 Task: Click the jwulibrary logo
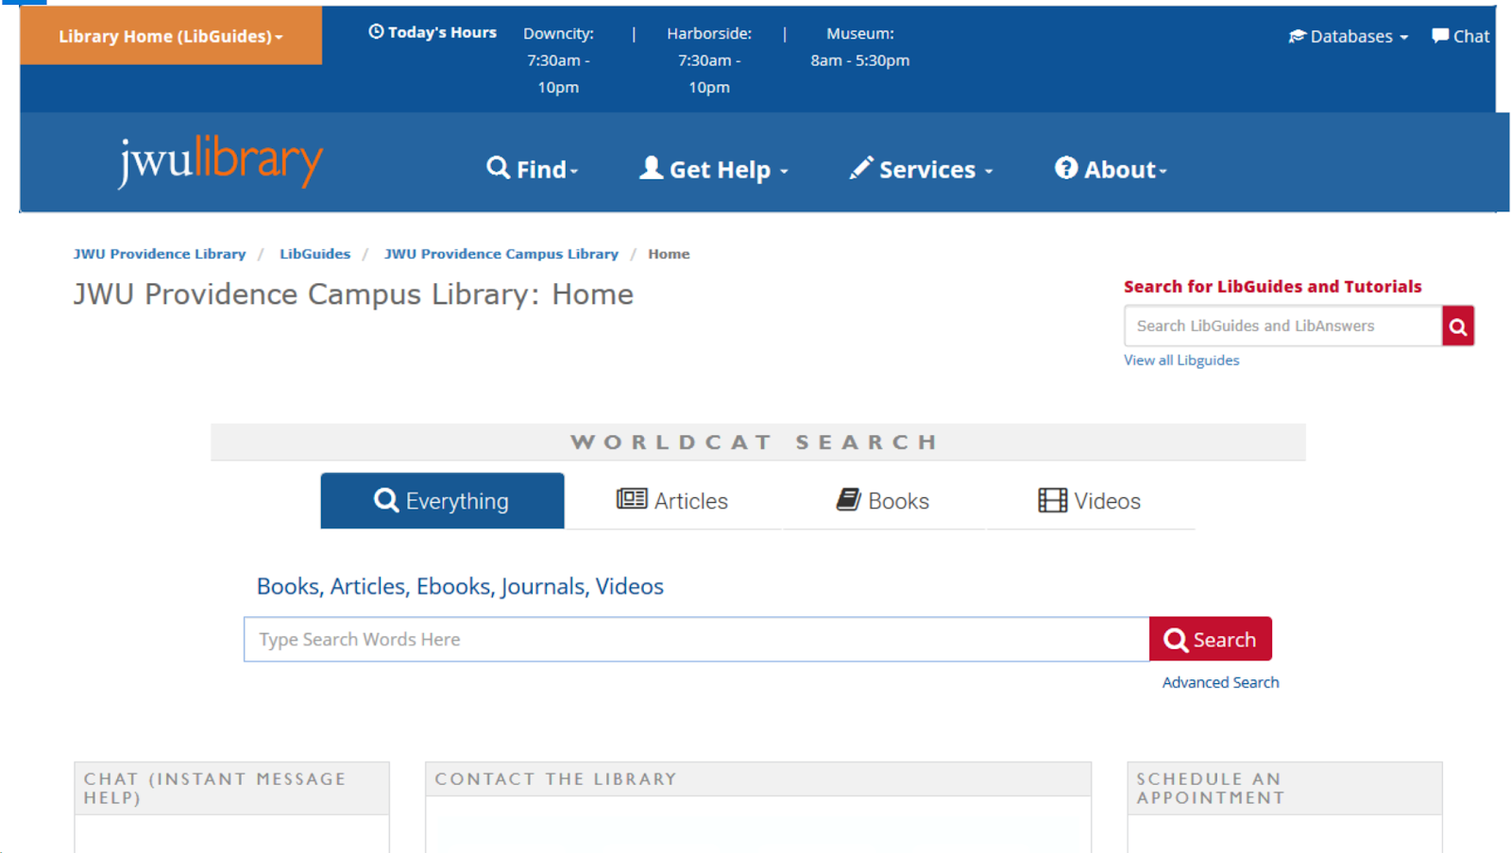tap(221, 160)
